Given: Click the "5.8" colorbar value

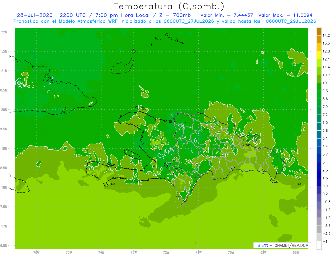Looking at the screenshot, I should pyautogui.click(x=325, y=130).
